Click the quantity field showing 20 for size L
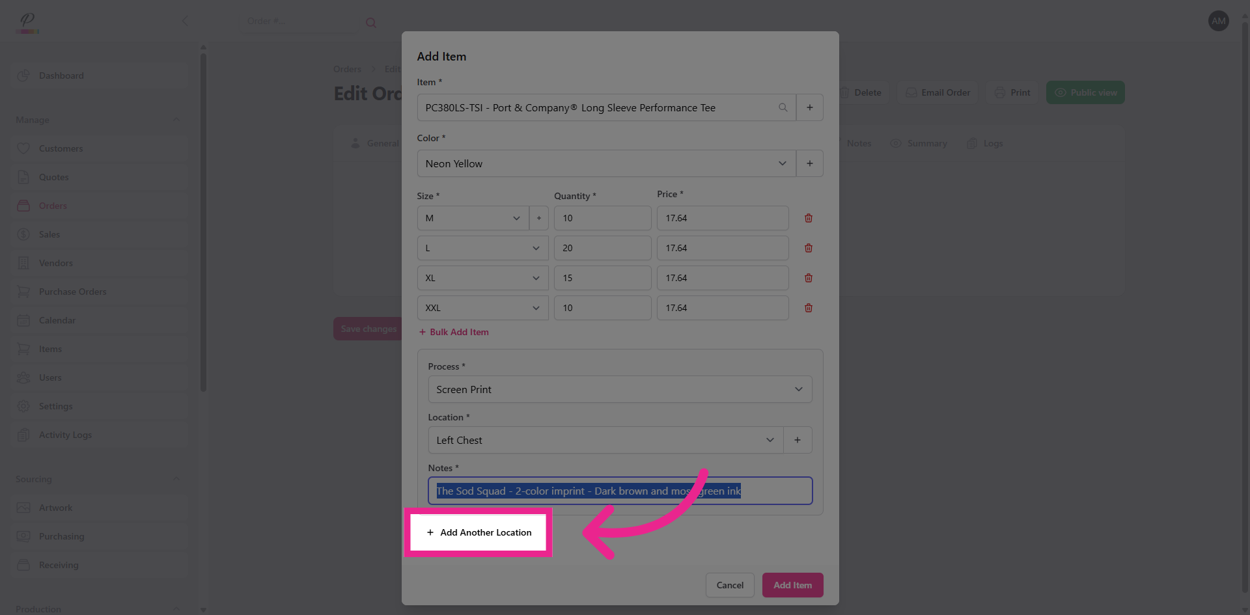The height and width of the screenshot is (615, 1250). point(602,248)
